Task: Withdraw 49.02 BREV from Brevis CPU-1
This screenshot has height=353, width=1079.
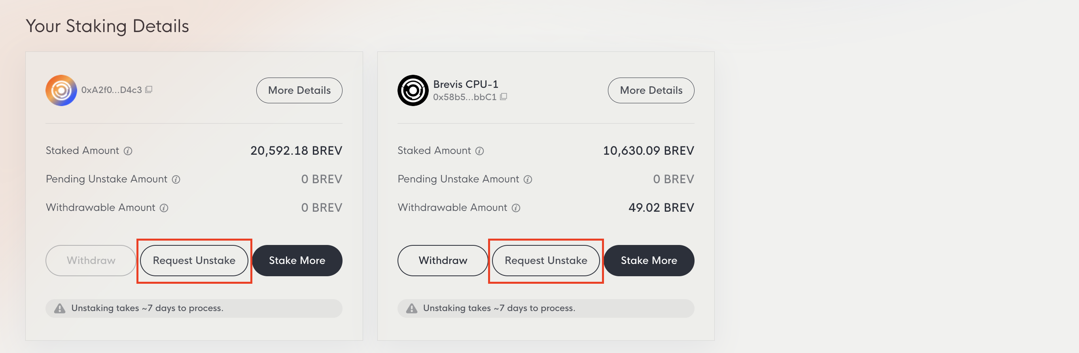Action: [x=442, y=260]
